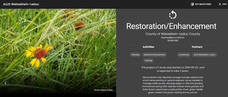Go to previous photo with left chevron
228x97 pixels.
pyautogui.click(x=5, y=83)
